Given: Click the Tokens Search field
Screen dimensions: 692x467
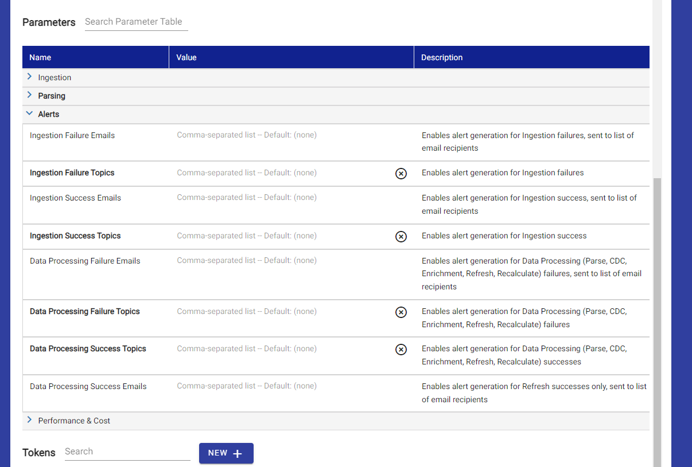Looking at the screenshot, I should [127, 452].
